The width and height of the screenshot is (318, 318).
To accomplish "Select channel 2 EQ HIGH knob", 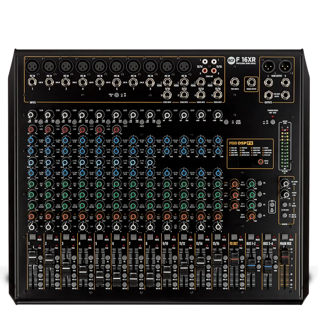I will (x=48, y=140).
